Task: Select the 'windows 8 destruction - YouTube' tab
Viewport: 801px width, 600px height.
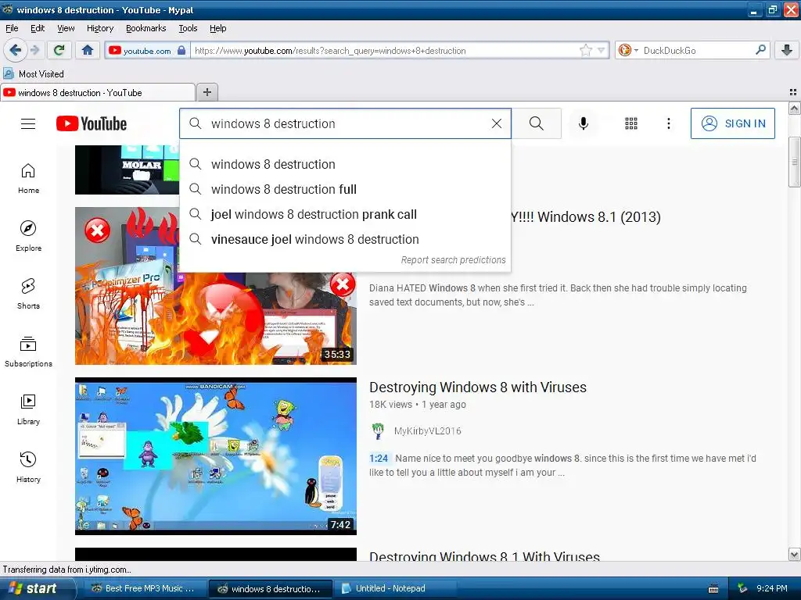Action: pos(98,92)
